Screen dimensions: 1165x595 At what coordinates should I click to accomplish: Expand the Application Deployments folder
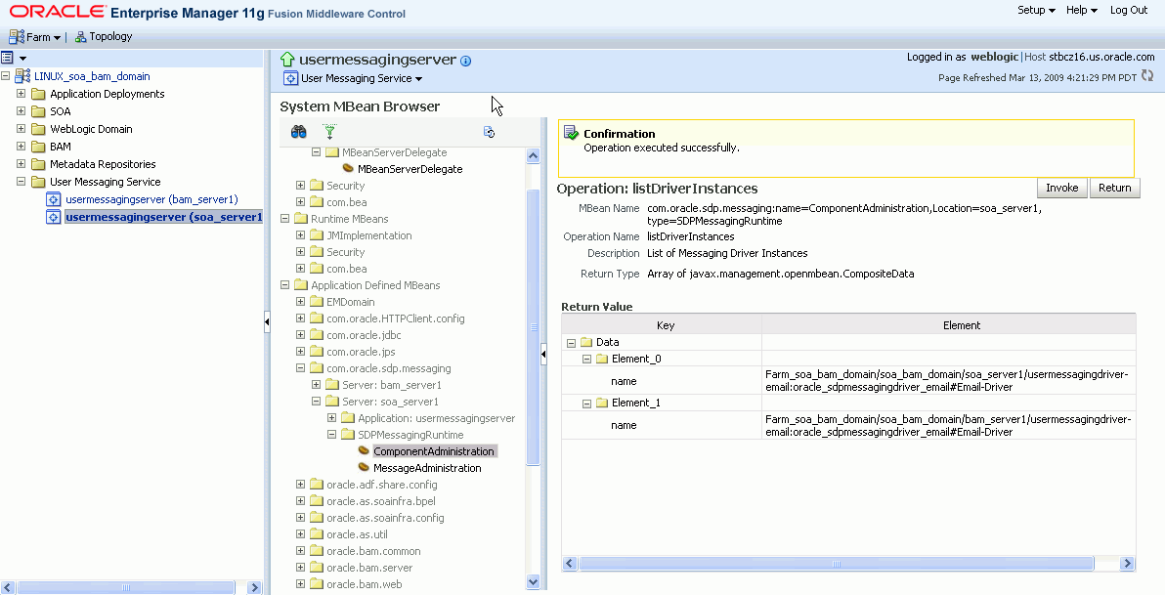[x=21, y=93]
